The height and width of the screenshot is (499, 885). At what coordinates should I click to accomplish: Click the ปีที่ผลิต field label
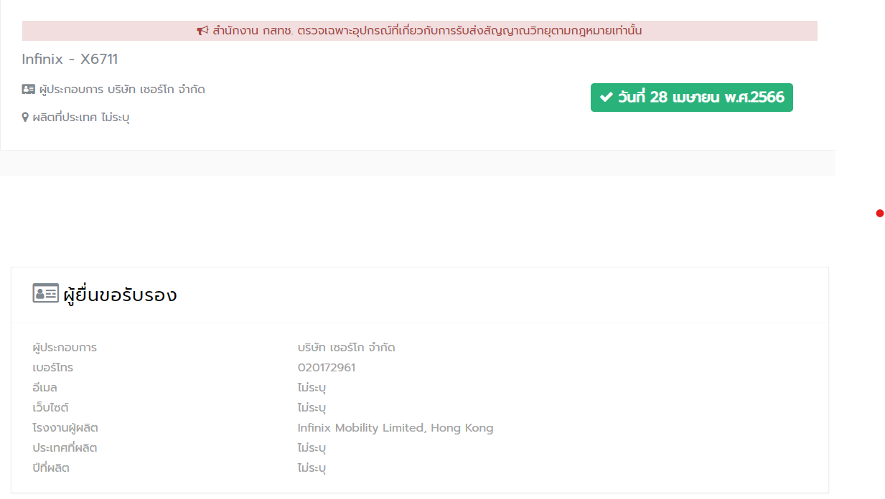51,468
